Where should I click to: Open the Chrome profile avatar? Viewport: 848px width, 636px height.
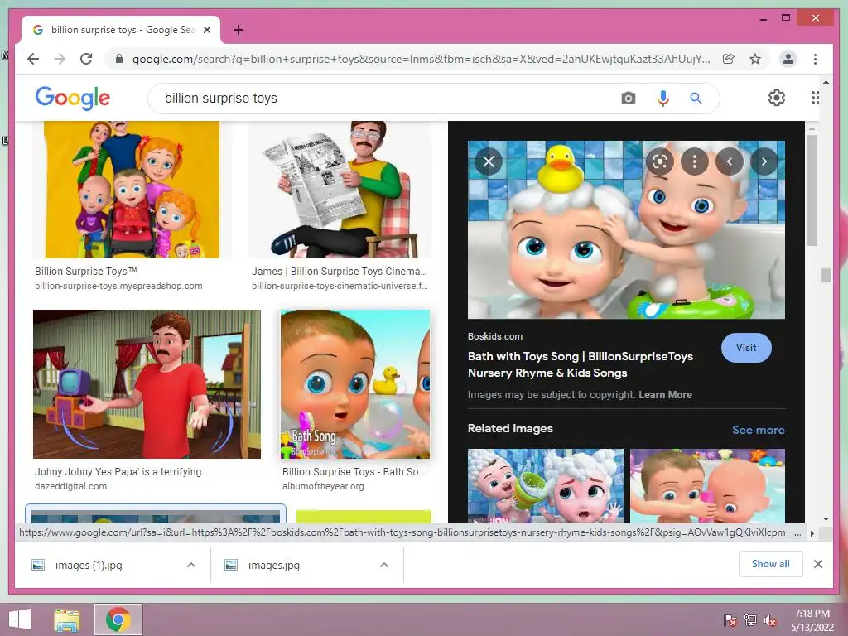pos(788,59)
